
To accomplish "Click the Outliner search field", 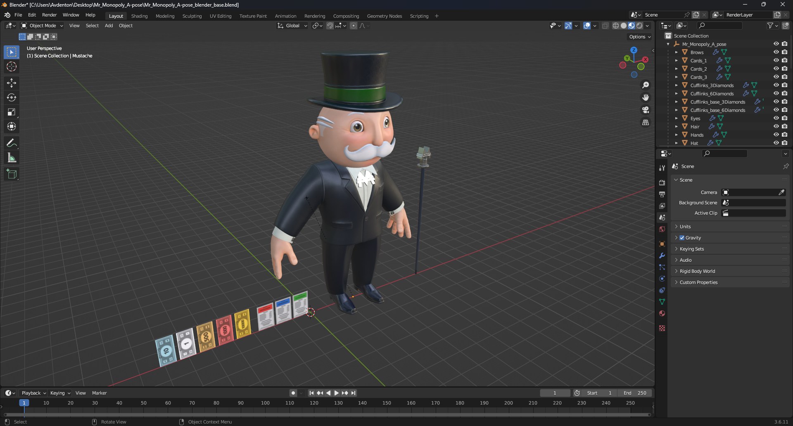I will tap(719, 26).
